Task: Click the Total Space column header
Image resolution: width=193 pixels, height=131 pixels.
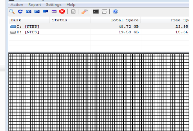Action: [116, 20]
